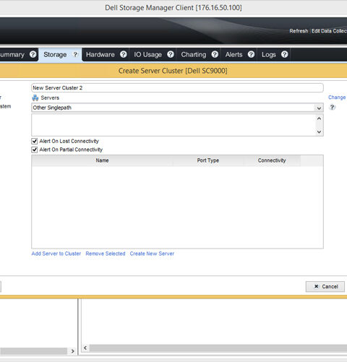
Task: Sort server table by Name column
Action: (102, 160)
